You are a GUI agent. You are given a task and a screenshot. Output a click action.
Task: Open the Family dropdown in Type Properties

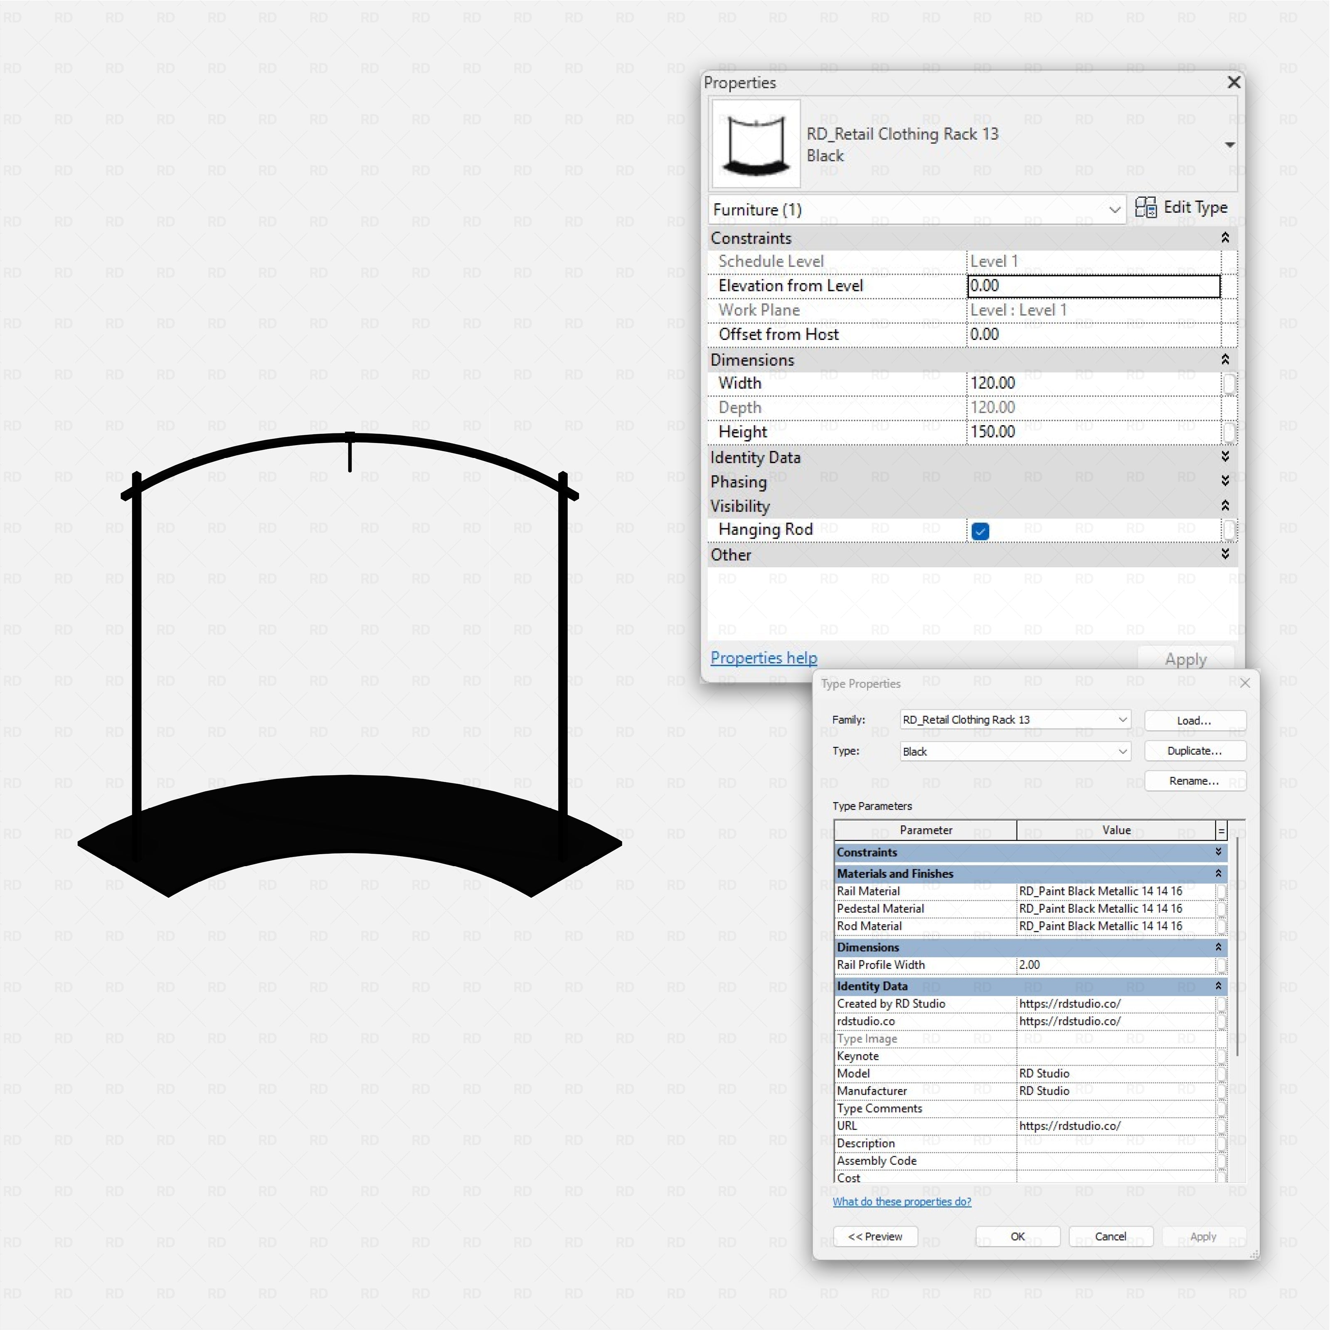(1015, 719)
